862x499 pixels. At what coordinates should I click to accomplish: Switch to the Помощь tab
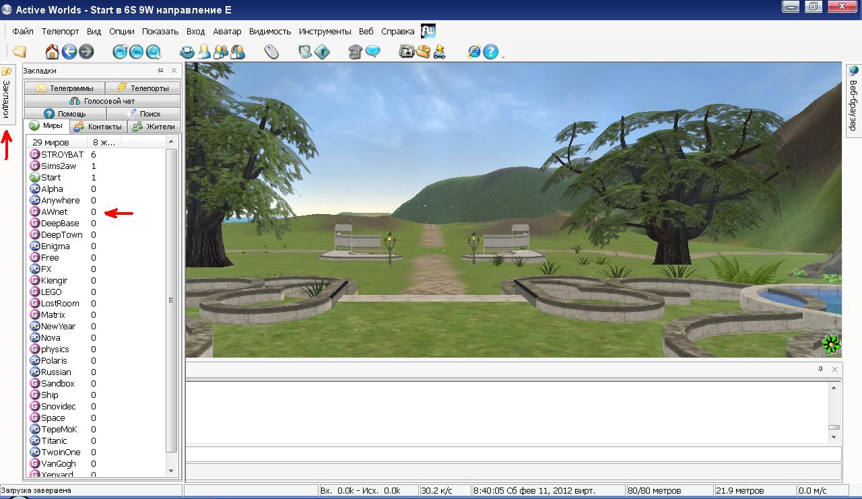click(x=65, y=114)
